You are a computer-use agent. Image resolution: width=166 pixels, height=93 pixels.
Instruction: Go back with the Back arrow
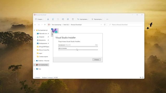[x=35, y=25]
